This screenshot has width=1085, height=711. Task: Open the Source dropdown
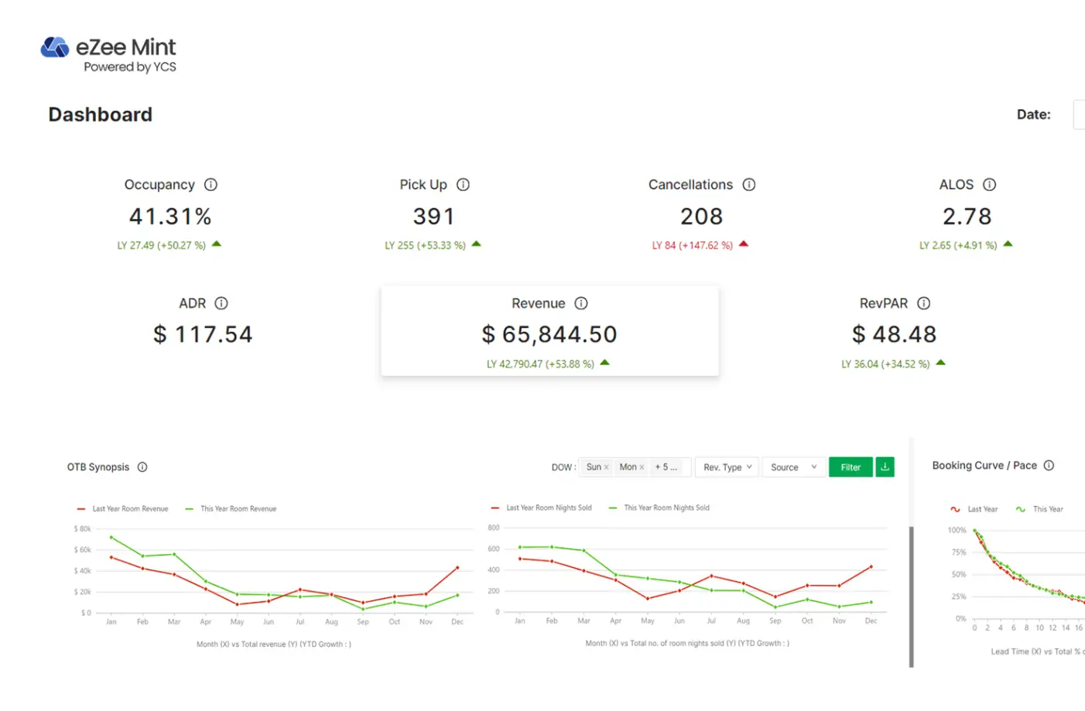click(x=793, y=467)
